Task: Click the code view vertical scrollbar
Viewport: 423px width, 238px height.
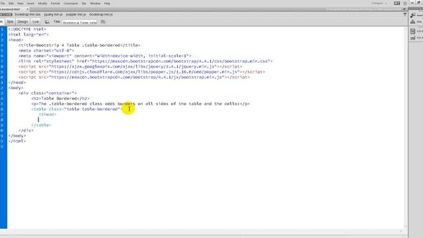Action: [x=405, y=128]
